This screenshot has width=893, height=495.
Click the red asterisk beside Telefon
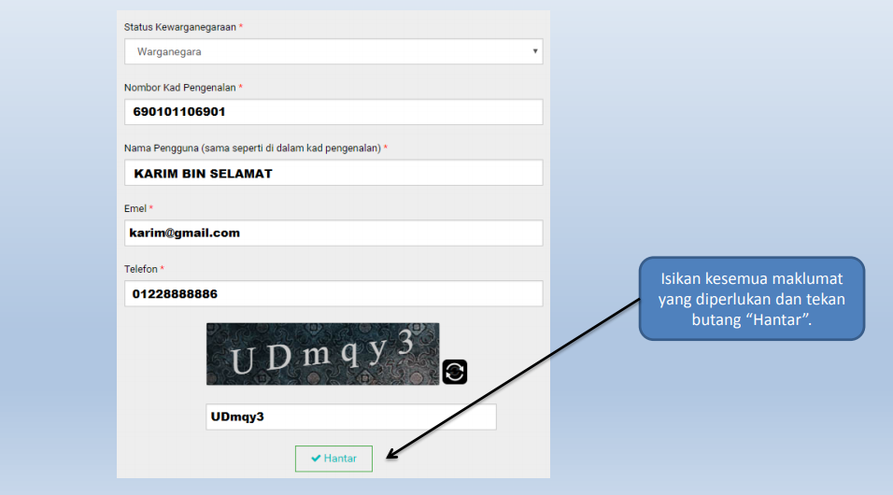(162, 269)
